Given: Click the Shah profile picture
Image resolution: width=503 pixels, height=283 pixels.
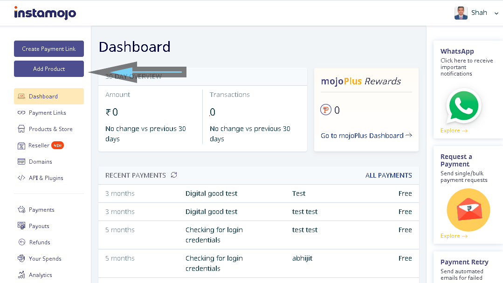Looking at the screenshot, I should point(461,13).
